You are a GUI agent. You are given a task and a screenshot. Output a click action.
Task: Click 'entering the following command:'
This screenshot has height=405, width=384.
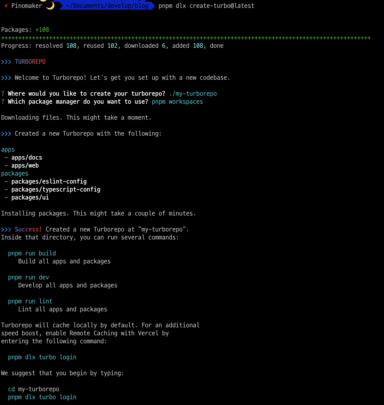pyautogui.click(x=54, y=341)
